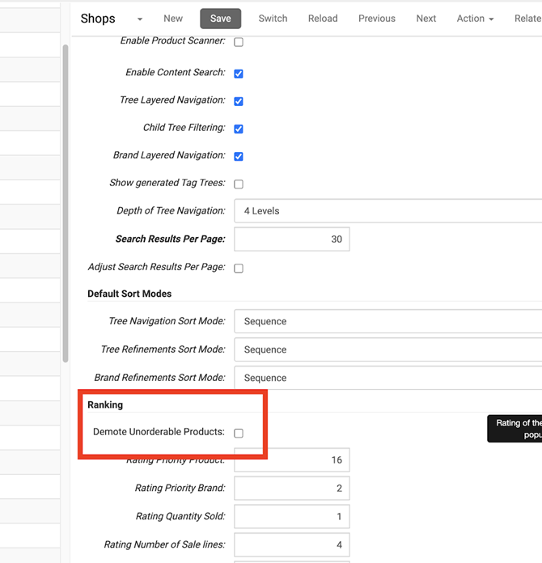Open Brand Refinements Sort Mode dropdown
The width and height of the screenshot is (542, 563).
click(x=388, y=378)
